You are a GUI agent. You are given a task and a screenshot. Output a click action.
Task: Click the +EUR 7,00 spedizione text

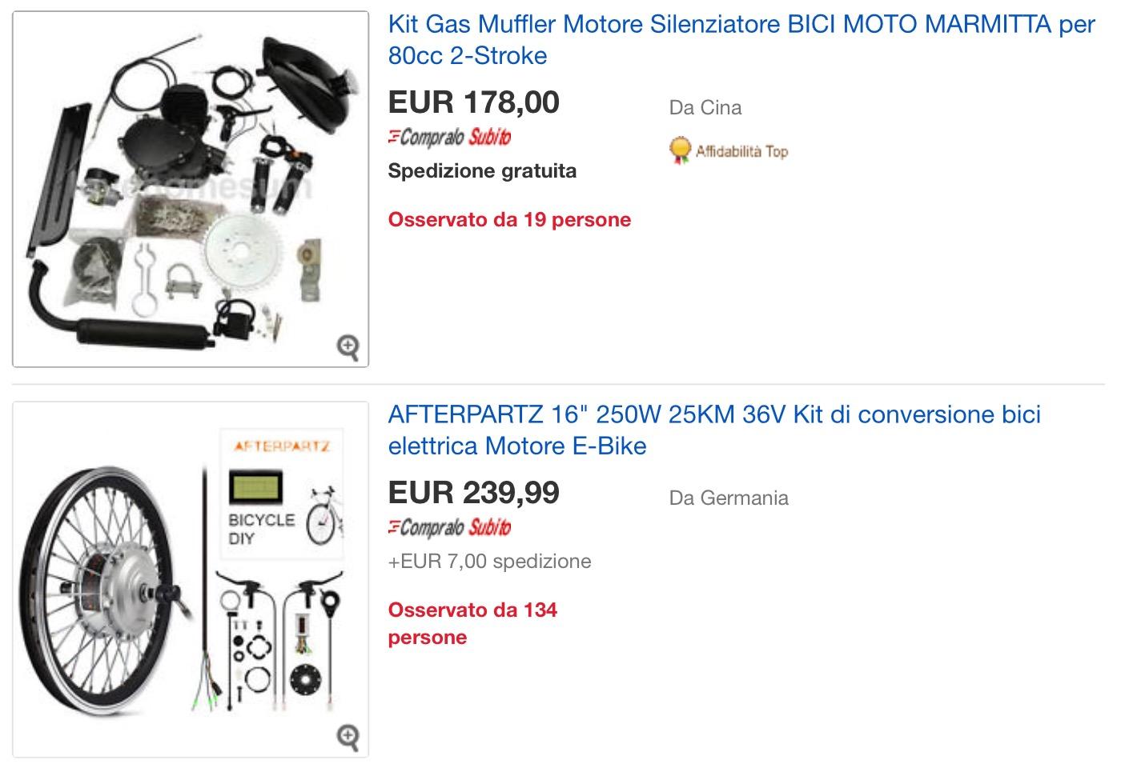click(x=490, y=561)
